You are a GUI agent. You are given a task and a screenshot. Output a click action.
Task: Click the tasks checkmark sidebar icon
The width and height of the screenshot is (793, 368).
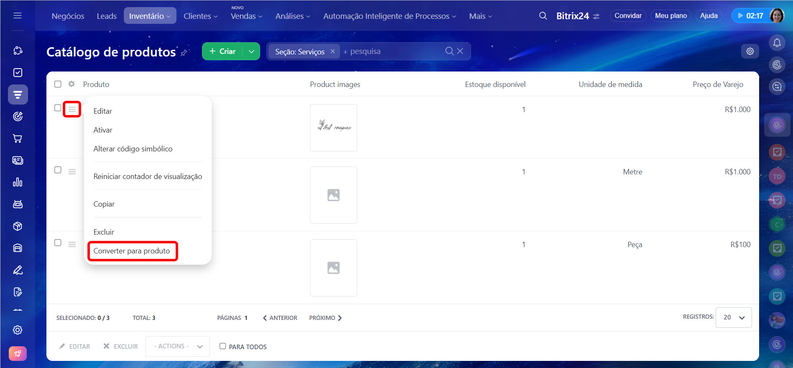click(18, 73)
